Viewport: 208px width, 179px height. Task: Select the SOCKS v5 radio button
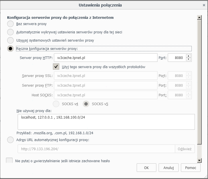86,104
